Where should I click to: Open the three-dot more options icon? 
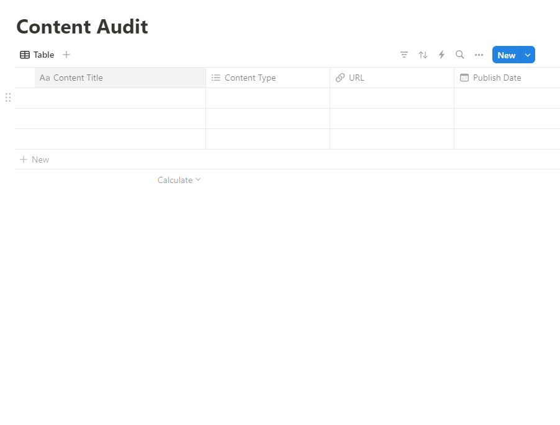[x=479, y=55]
